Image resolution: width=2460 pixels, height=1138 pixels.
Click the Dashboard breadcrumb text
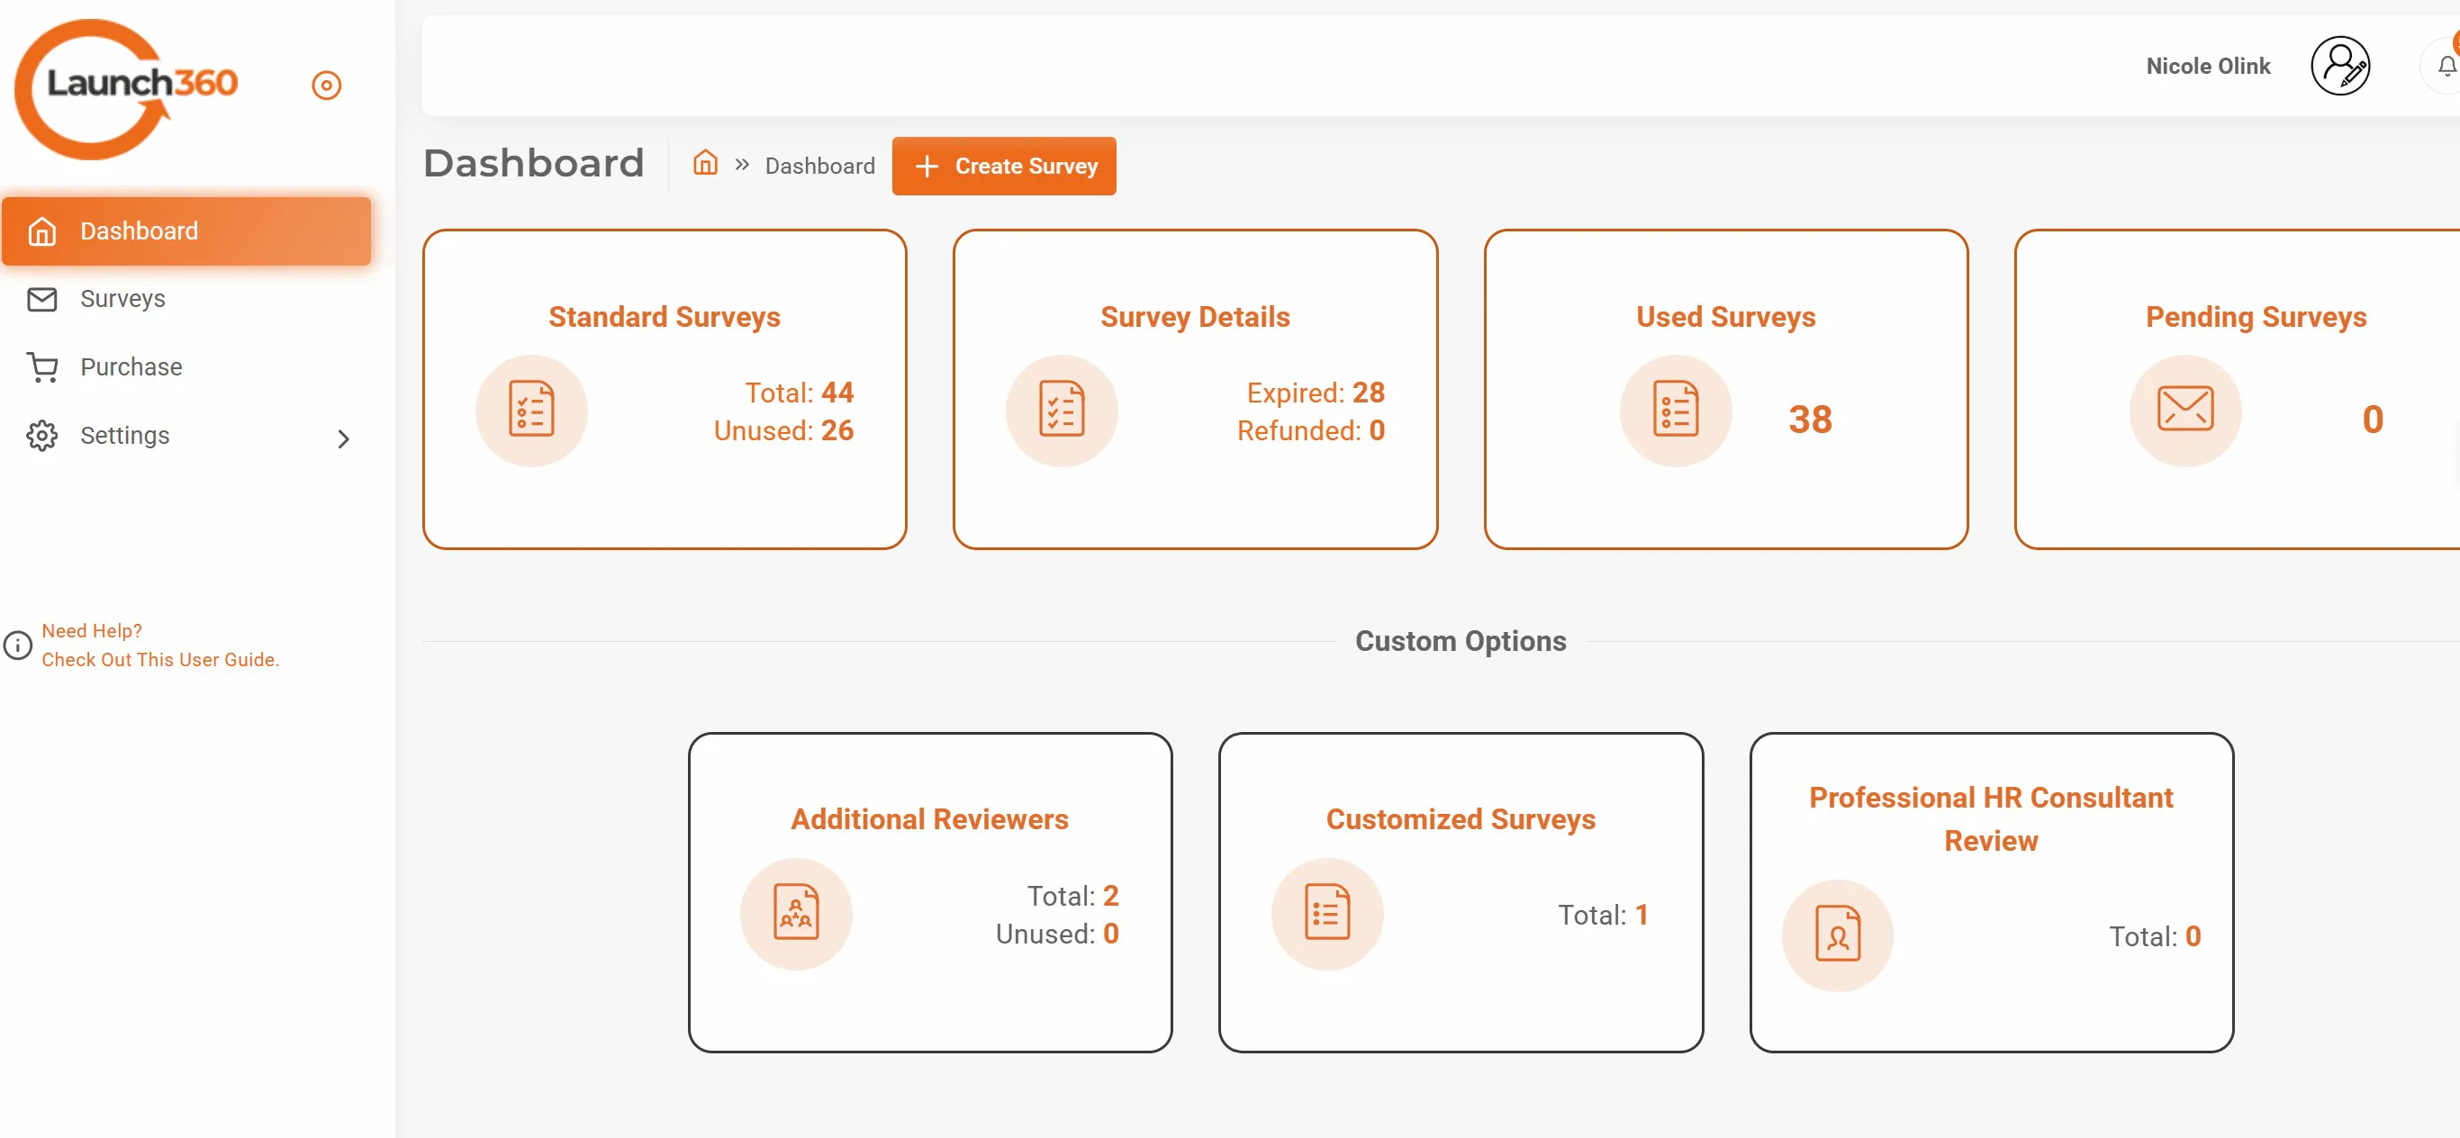coord(819,167)
